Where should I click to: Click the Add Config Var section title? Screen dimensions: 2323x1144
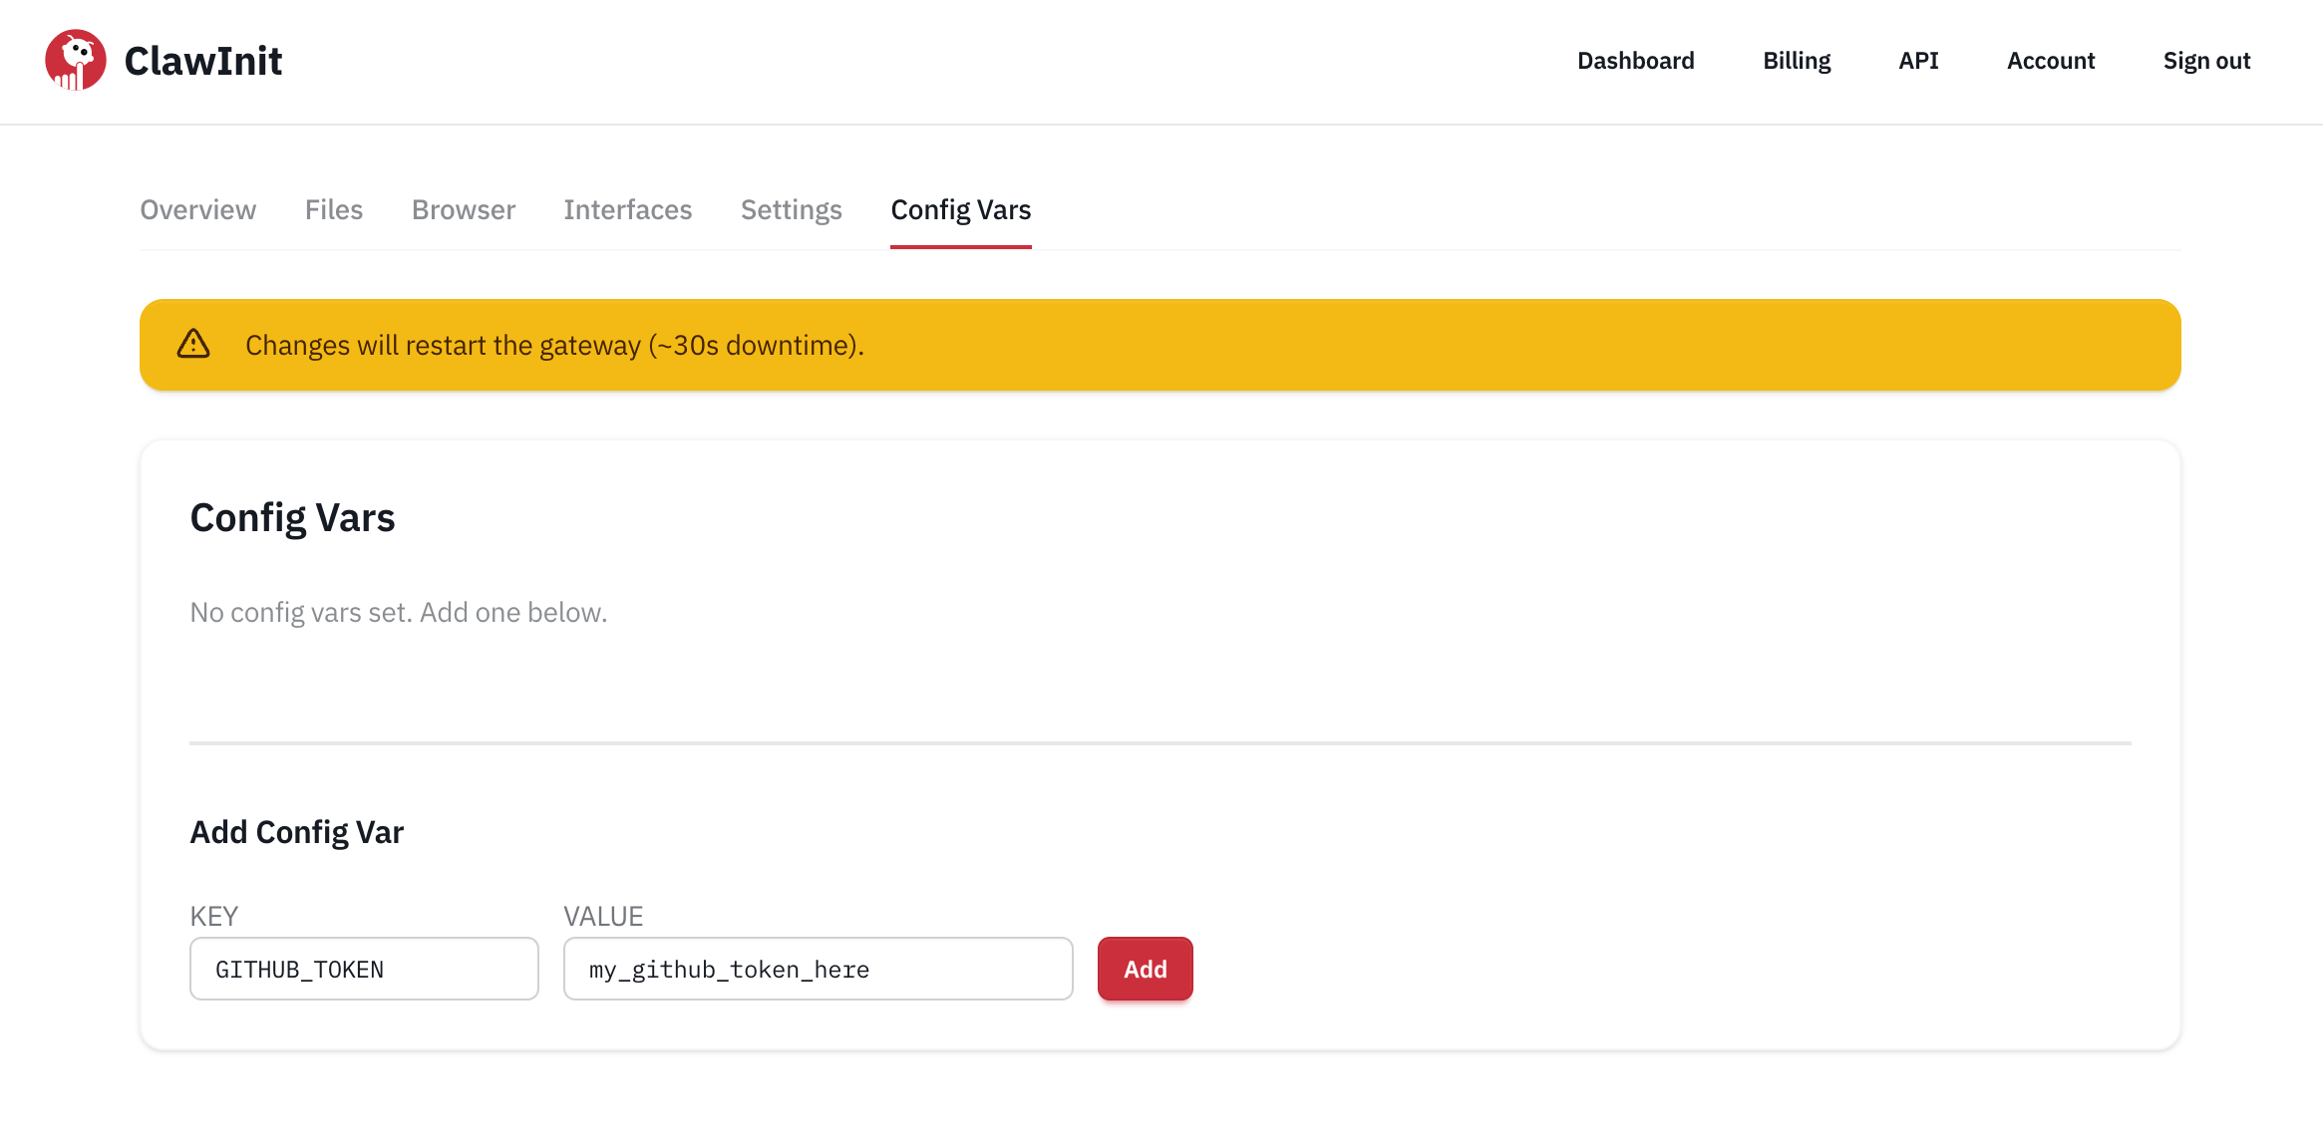[x=296, y=831]
